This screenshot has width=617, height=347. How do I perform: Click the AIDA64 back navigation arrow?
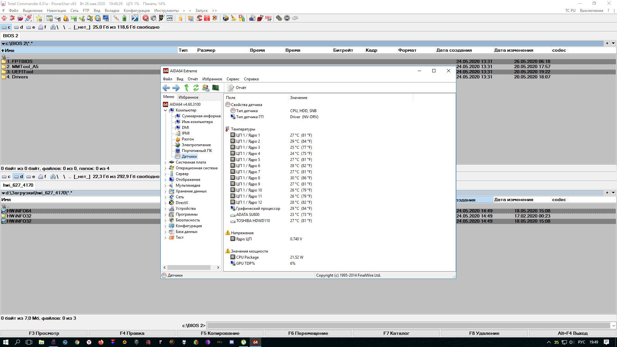tap(166, 88)
